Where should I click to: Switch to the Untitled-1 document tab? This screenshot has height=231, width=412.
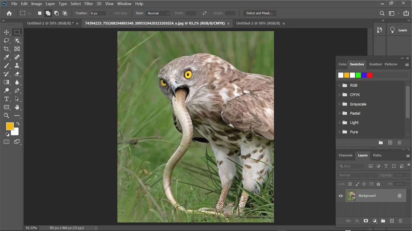click(x=50, y=23)
